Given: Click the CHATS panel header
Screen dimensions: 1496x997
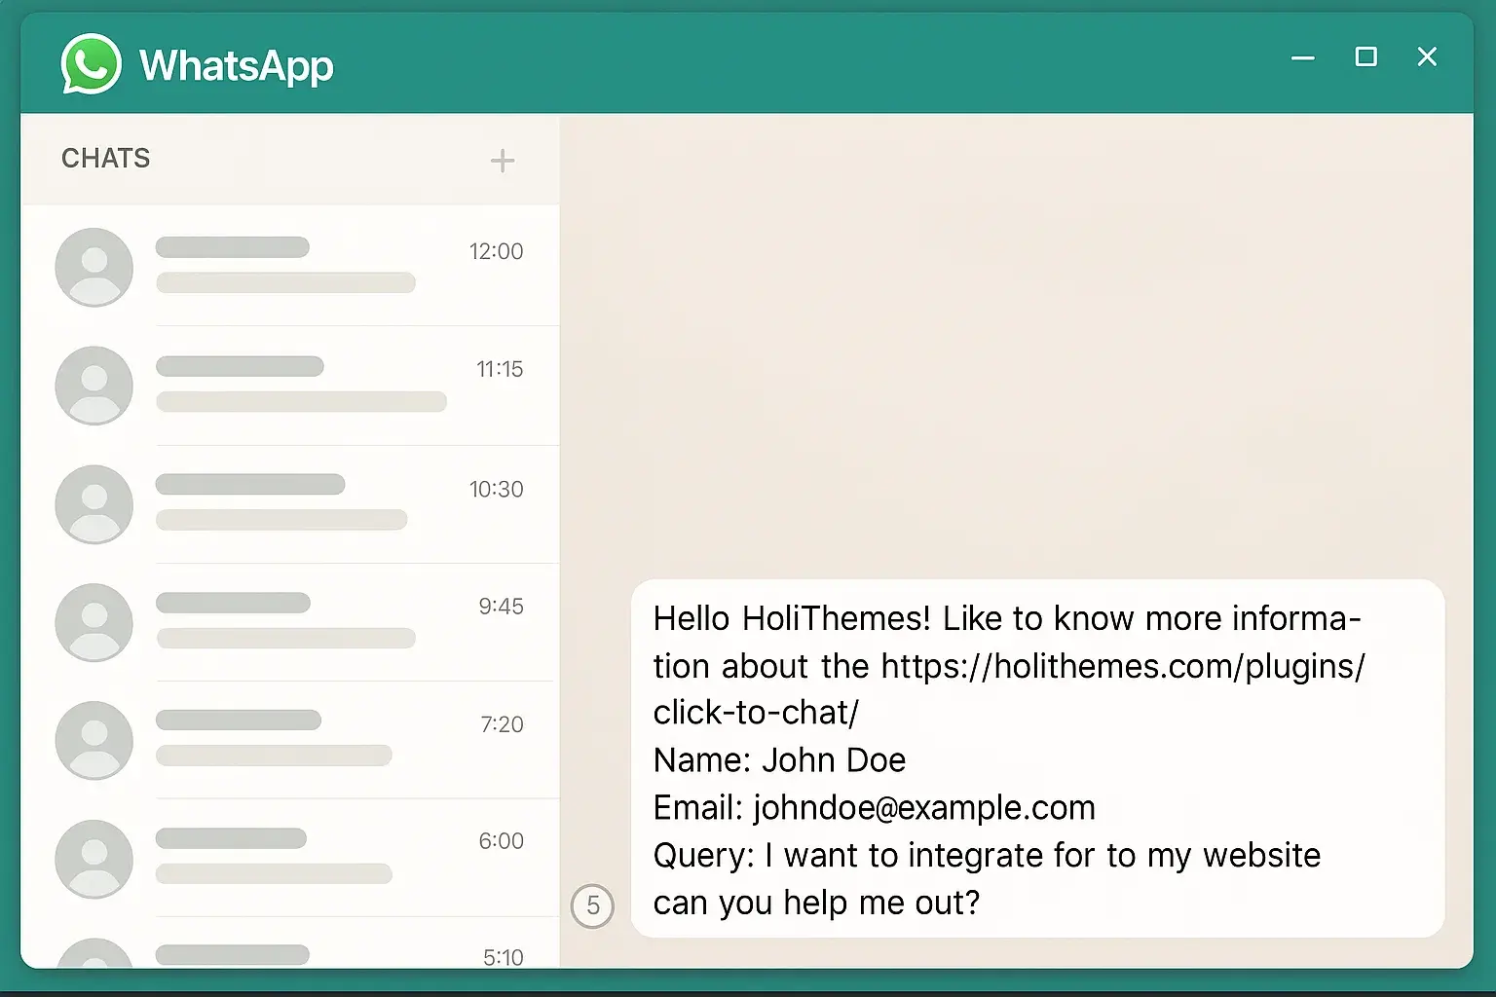Looking at the screenshot, I should 106,158.
